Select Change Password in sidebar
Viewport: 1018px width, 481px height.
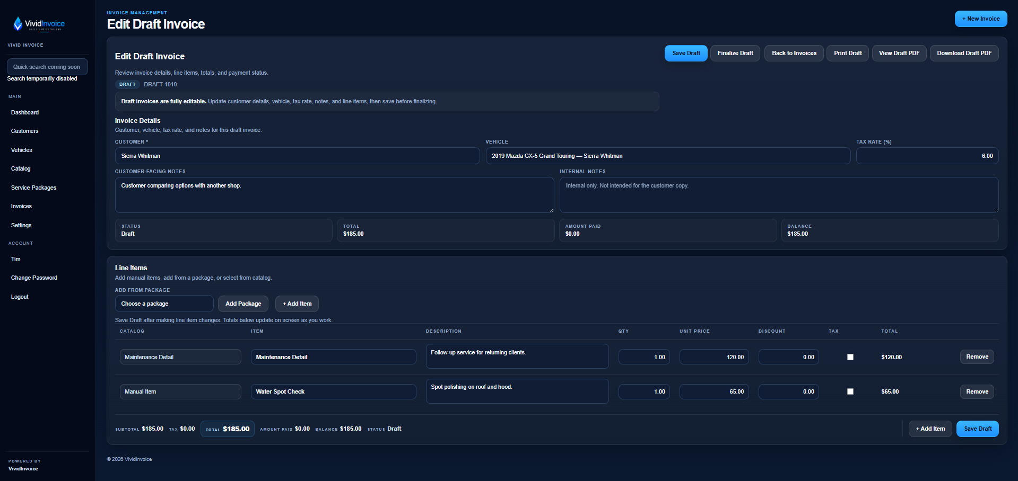click(34, 278)
